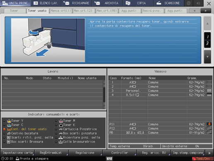Click the Toner M status light
The height and width of the screenshot is (161, 214).
(56, 121)
